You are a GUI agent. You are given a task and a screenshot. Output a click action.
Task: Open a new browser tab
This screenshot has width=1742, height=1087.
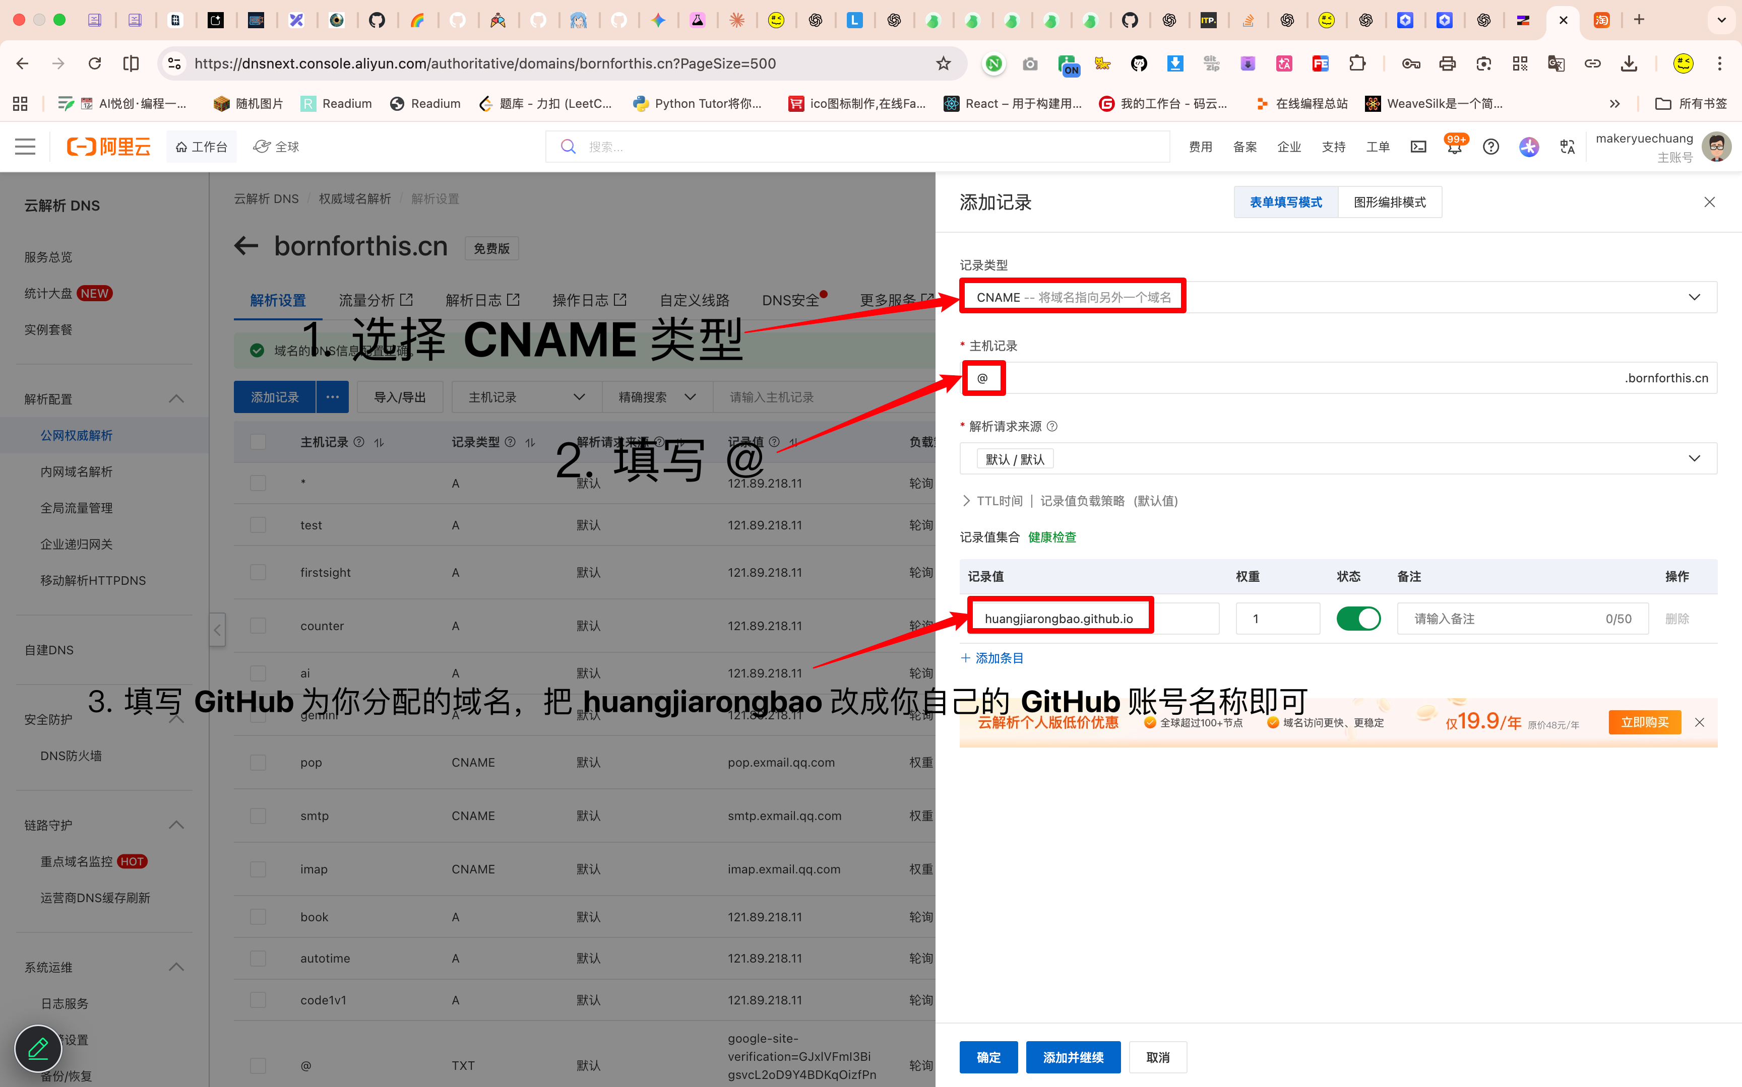pos(1639,20)
